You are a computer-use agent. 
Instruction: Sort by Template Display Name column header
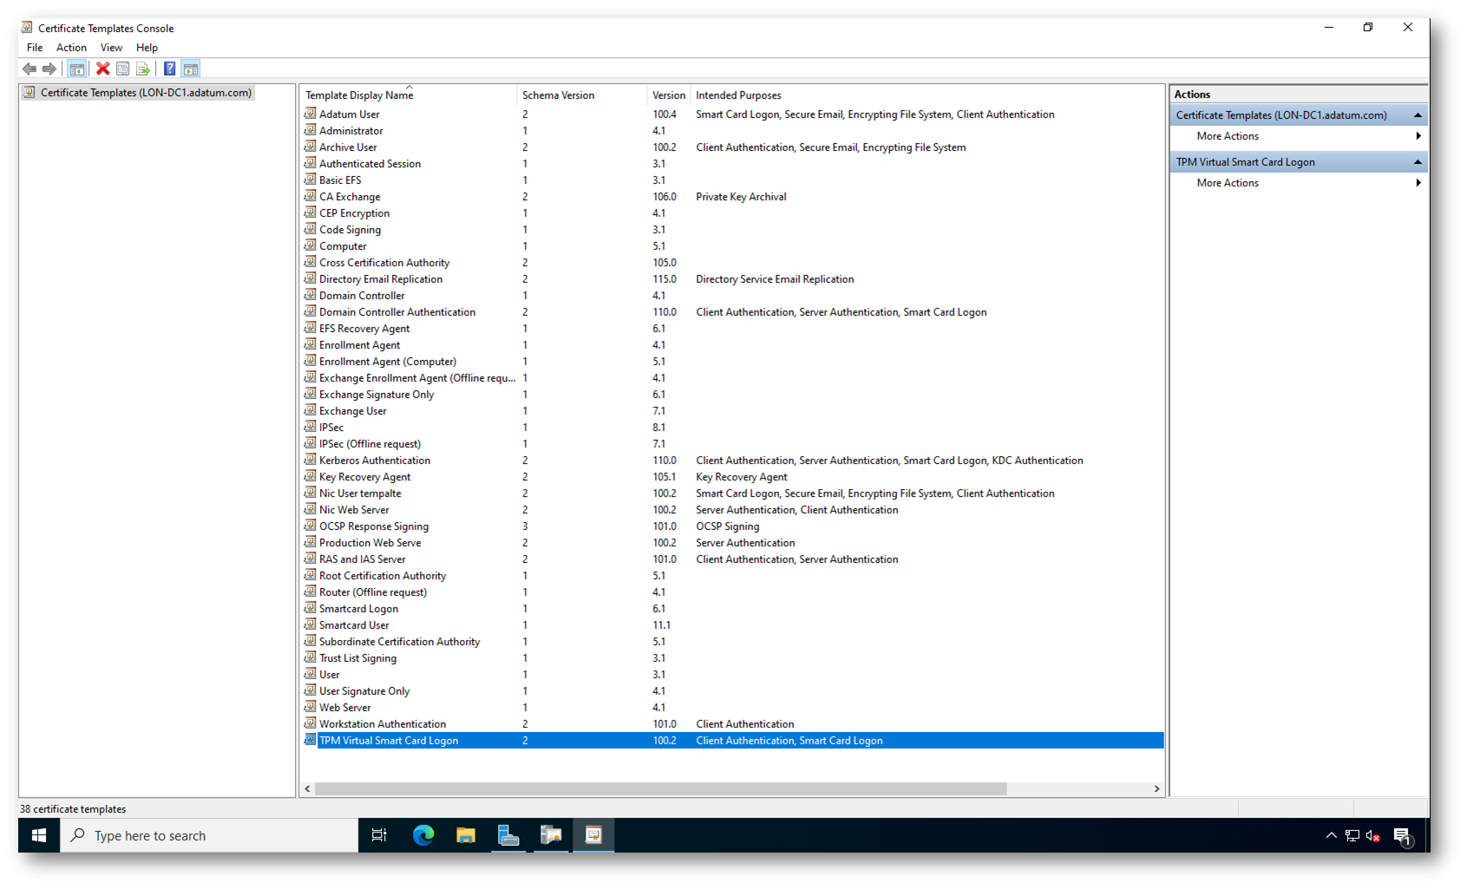coord(359,95)
